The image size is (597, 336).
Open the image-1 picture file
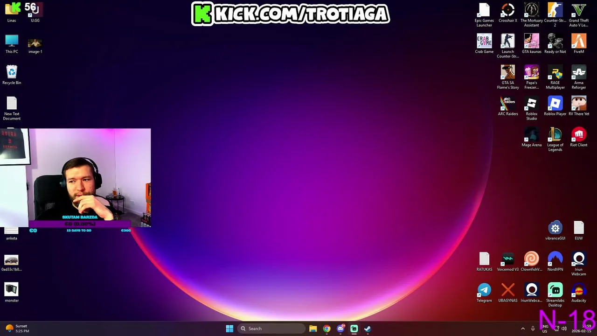click(x=35, y=44)
